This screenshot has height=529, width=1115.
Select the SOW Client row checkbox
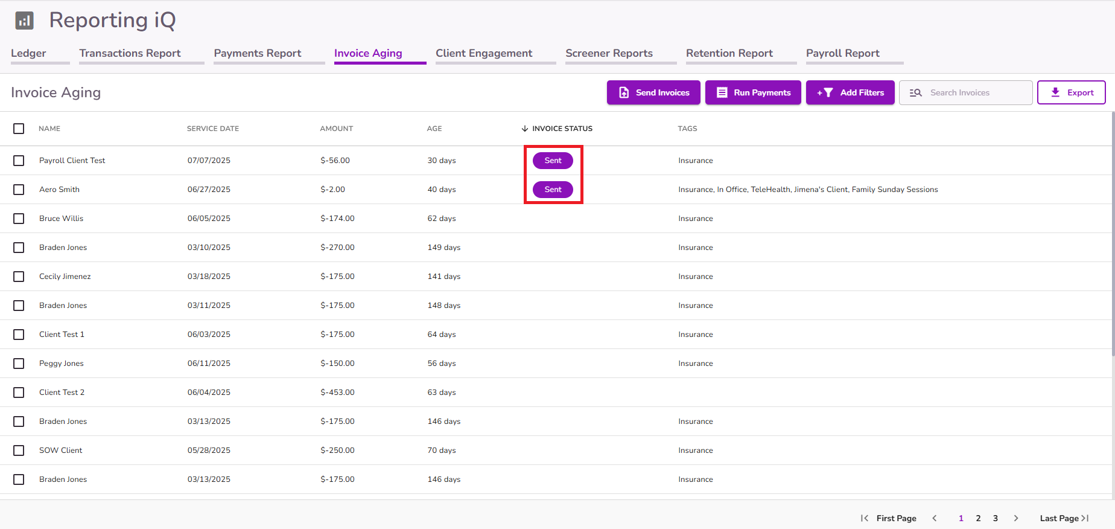19,450
